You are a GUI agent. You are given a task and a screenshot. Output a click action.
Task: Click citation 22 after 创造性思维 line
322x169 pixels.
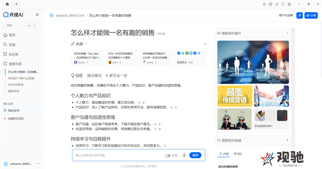pos(159,129)
